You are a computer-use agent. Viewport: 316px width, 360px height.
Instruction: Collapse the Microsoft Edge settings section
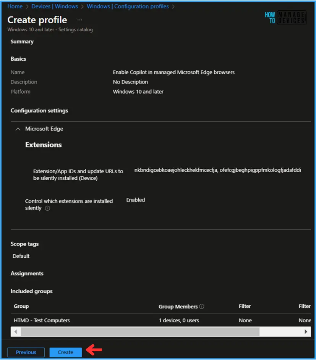tap(18, 129)
